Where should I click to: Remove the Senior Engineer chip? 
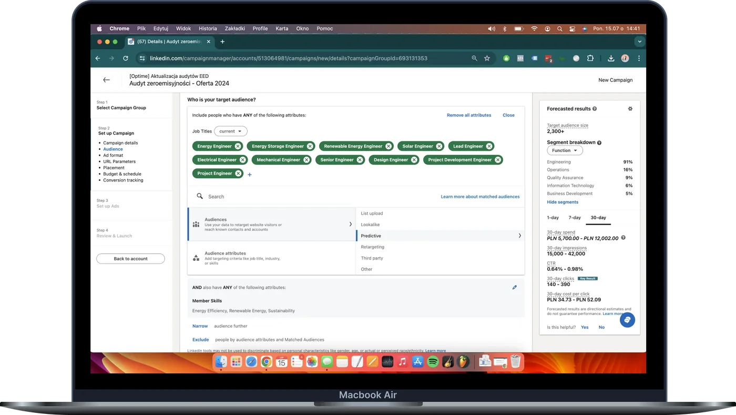pyautogui.click(x=360, y=160)
